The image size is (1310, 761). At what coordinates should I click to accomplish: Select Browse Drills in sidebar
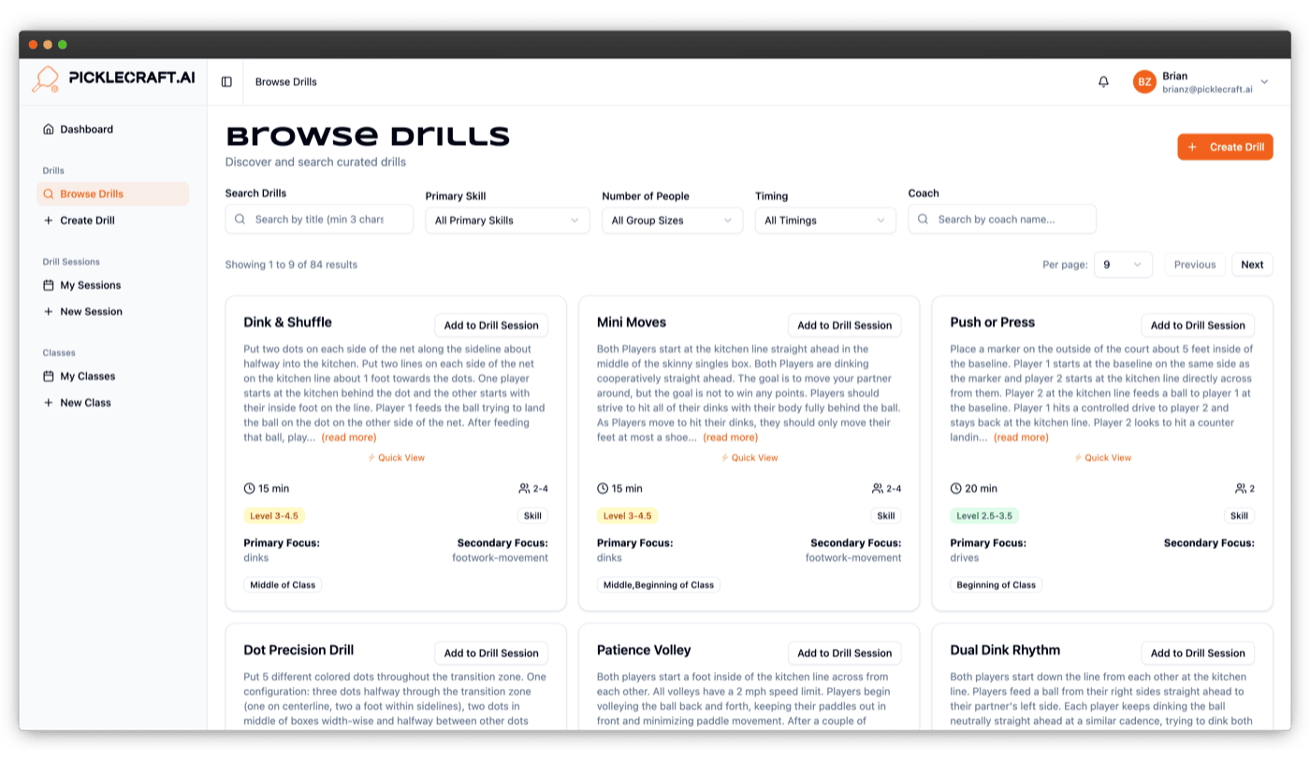[113, 194]
